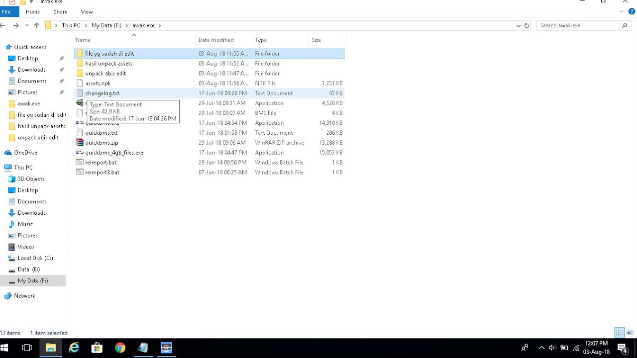
Task: Open Task View on the taskbar
Action: point(27,348)
